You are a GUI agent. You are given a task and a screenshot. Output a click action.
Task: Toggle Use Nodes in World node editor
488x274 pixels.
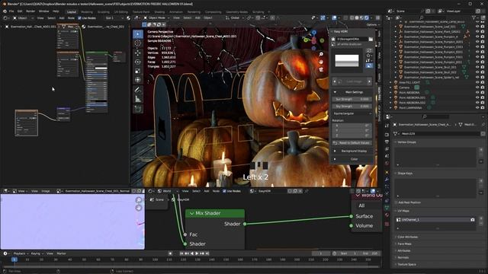224,191
